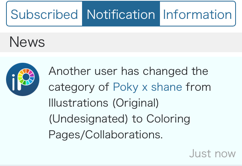
Task: Open the Subscribed tab
Action: tap(44, 14)
